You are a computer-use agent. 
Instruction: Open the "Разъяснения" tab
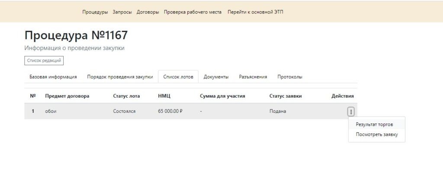click(253, 77)
